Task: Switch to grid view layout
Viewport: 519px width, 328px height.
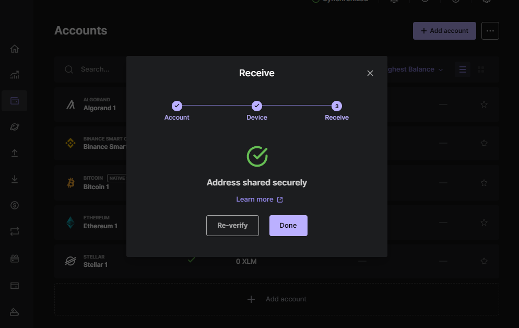Action: (481, 69)
